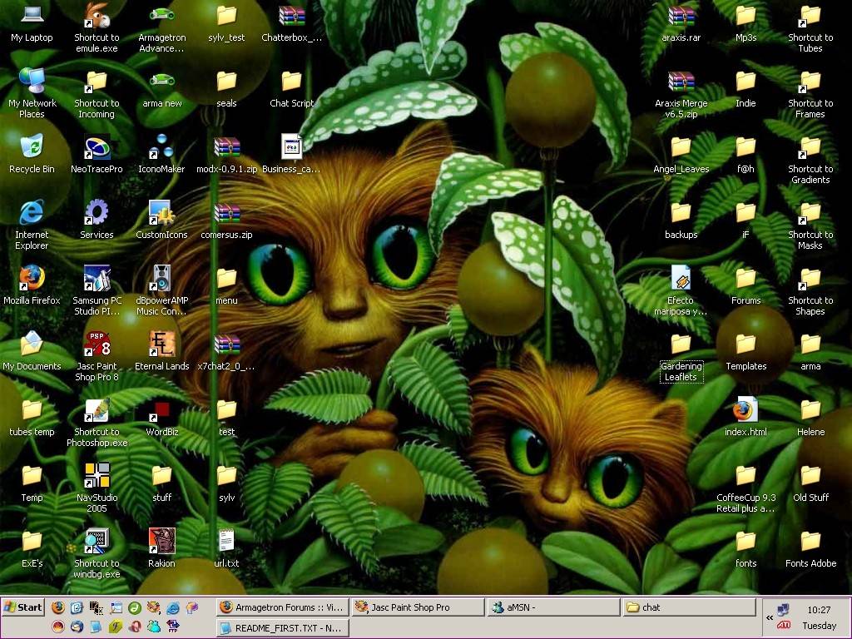Screen dimensions: 852x639
Task: Select the araxis.rar archive file
Action: pos(681,16)
